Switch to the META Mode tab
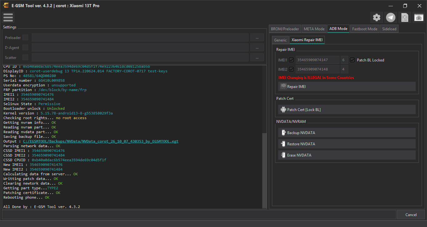The width and height of the screenshot is (427, 227). pyautogui.click(x=314, y=29)
